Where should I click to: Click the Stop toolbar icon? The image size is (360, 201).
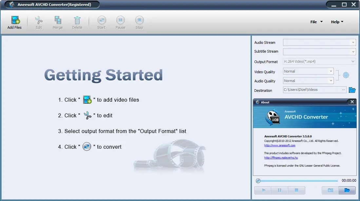point(139,20)
